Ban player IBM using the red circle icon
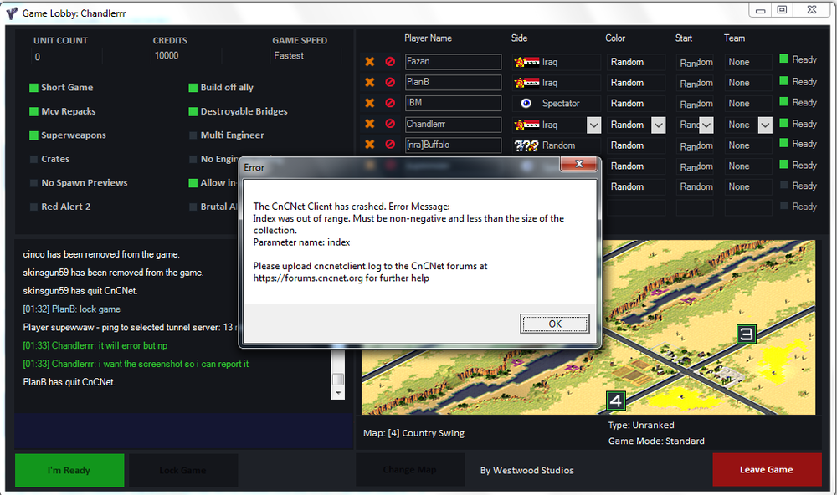 (x=390, y=103)
